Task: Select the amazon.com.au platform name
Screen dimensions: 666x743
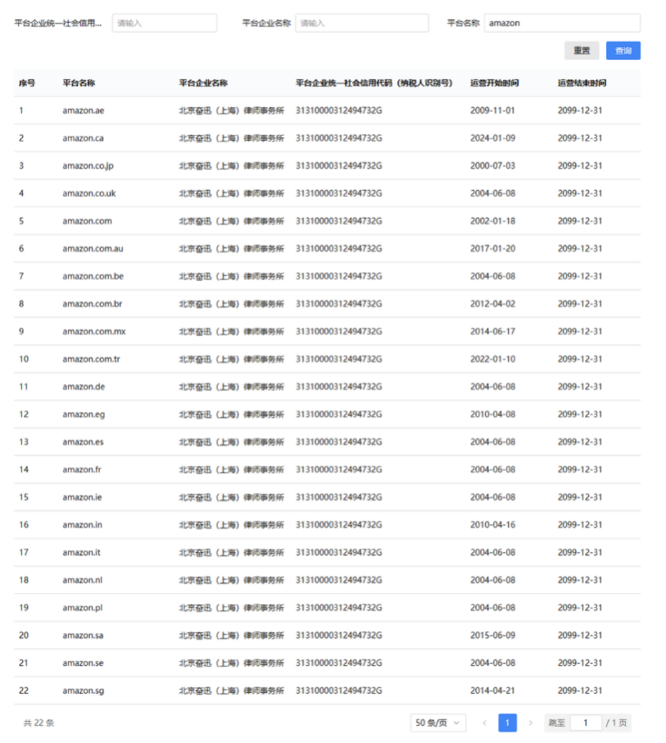Action: tap(93, 248)
